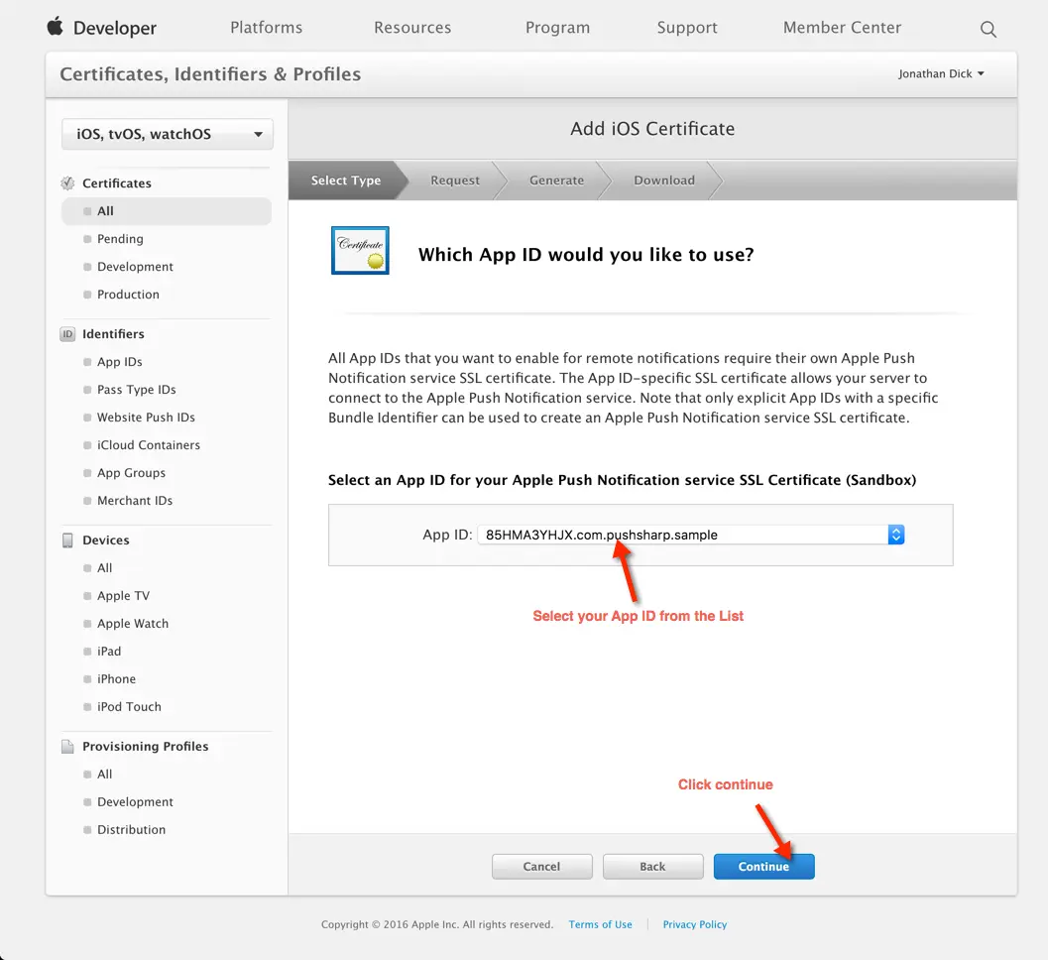Select the Generate step
Image resolution: width=1048 pixels, height=960 pixels.
pos(556,180)
